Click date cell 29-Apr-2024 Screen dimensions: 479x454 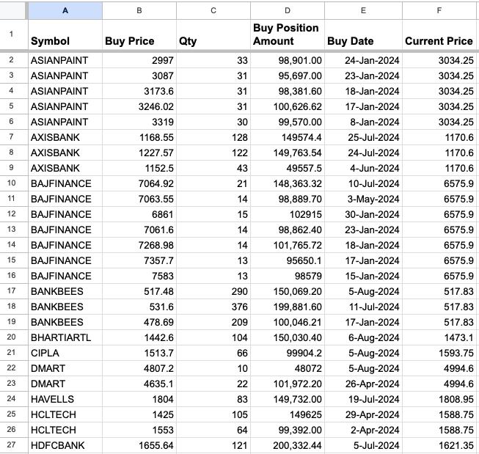[x=363, y=414]
